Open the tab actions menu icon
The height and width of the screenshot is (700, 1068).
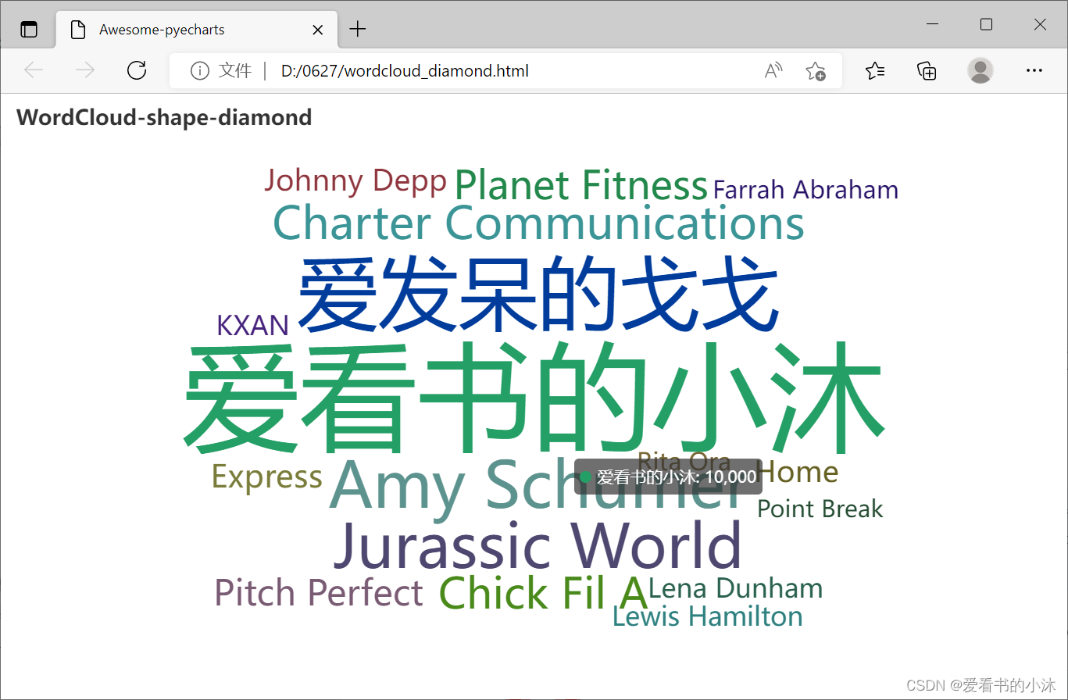tap(29, 30)
